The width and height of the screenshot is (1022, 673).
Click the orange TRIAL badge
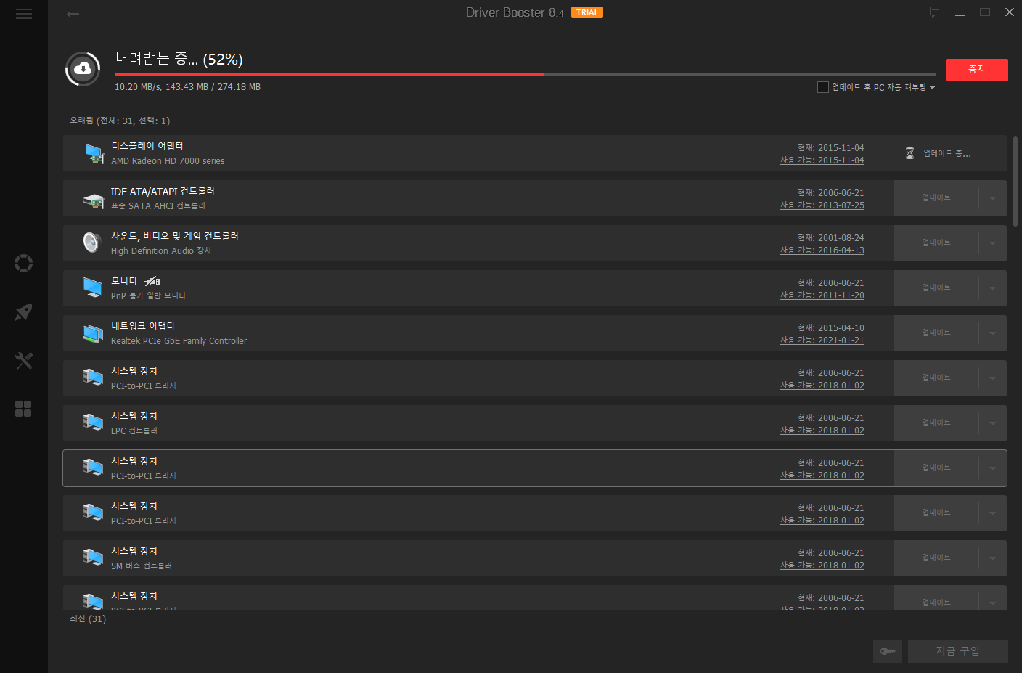(x=587, y=12)
